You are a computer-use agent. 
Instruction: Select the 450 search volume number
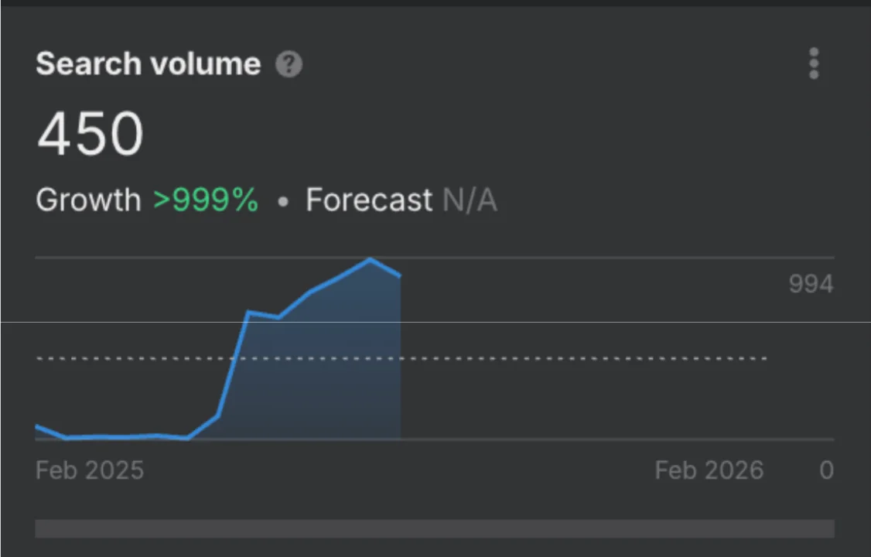click(x=90, y=134)
